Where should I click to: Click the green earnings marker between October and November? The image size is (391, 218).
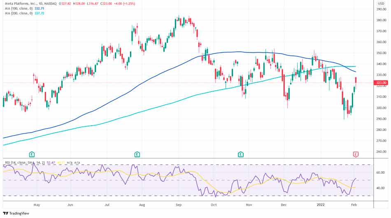240,154
